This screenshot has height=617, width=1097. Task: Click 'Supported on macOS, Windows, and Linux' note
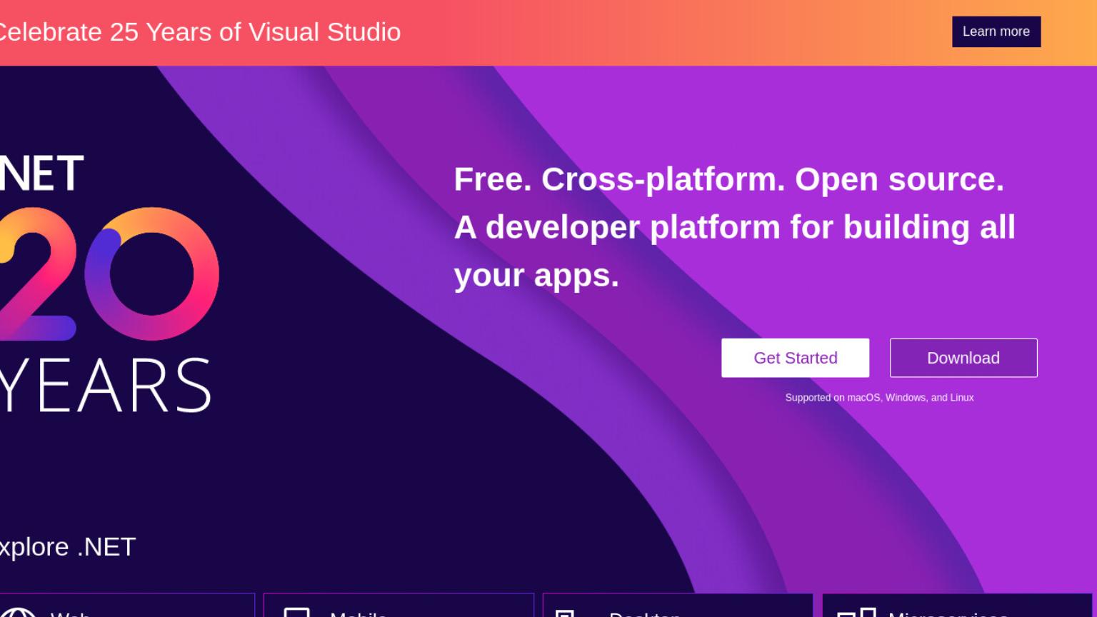pos(879,398)
